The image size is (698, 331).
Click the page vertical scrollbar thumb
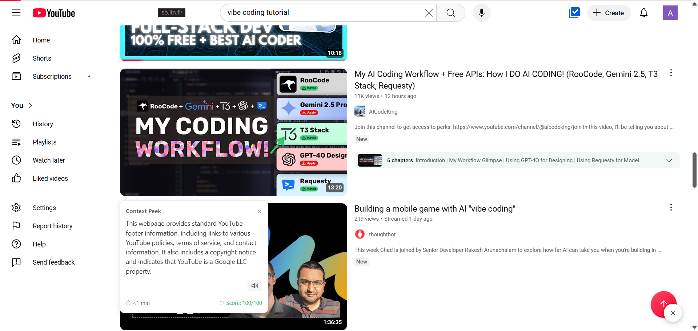pyautogui.click(x=694, y=170)
